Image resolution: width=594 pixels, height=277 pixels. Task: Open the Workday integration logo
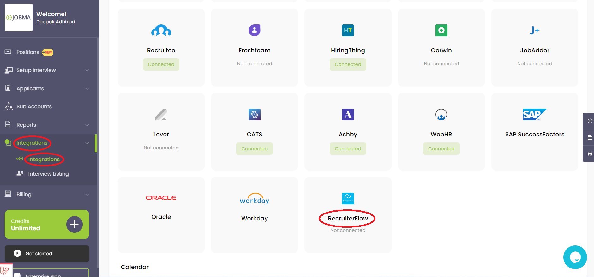click(x=255, y=199)
